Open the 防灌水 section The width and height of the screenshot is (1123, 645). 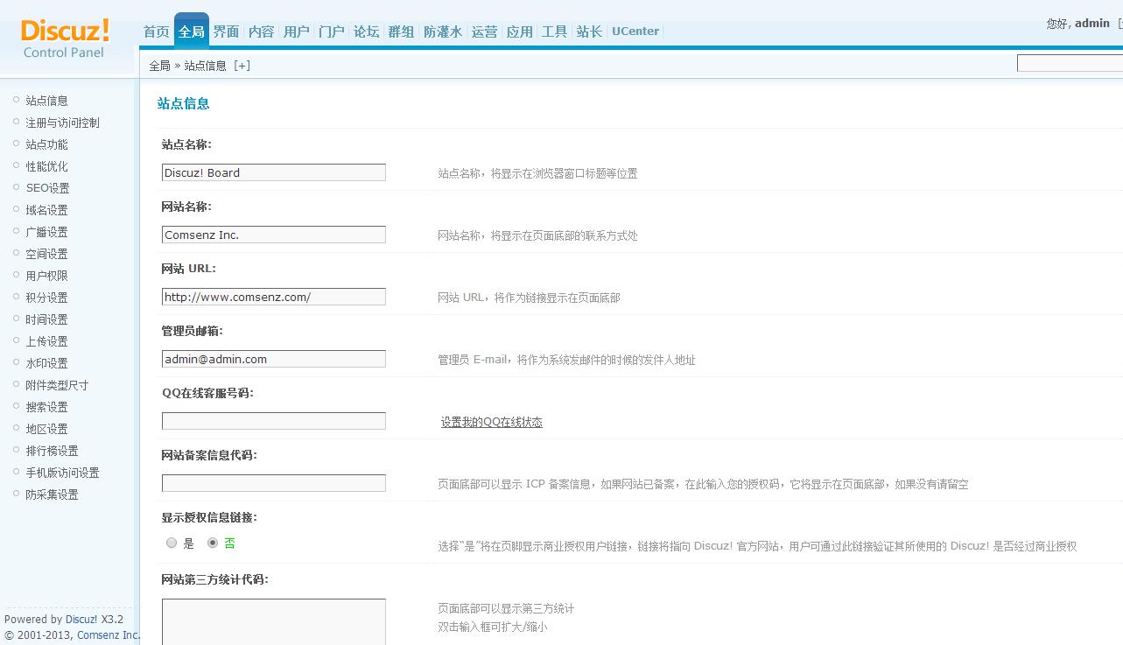pyautogui.click(x=442, y=31)
